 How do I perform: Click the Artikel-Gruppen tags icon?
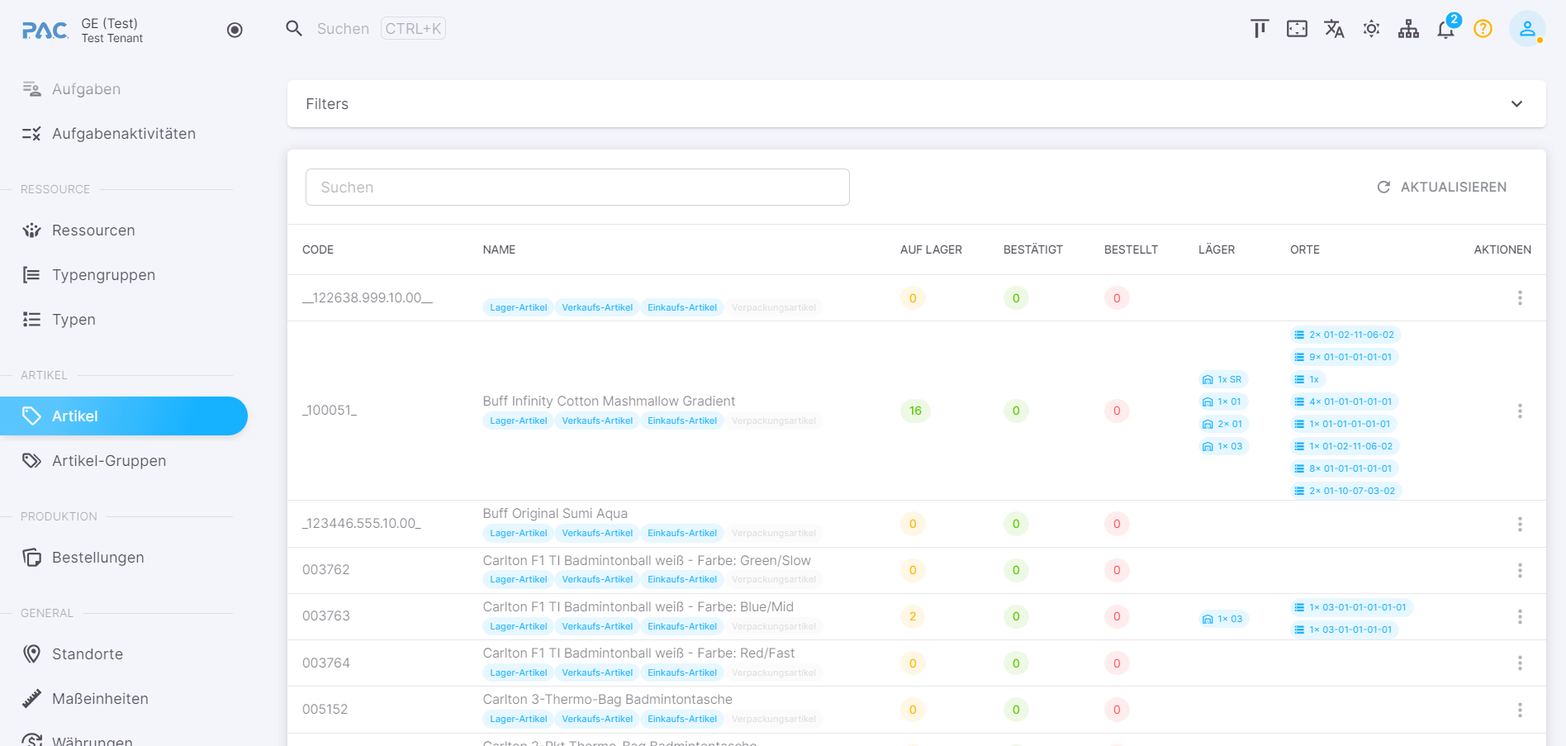31,461
